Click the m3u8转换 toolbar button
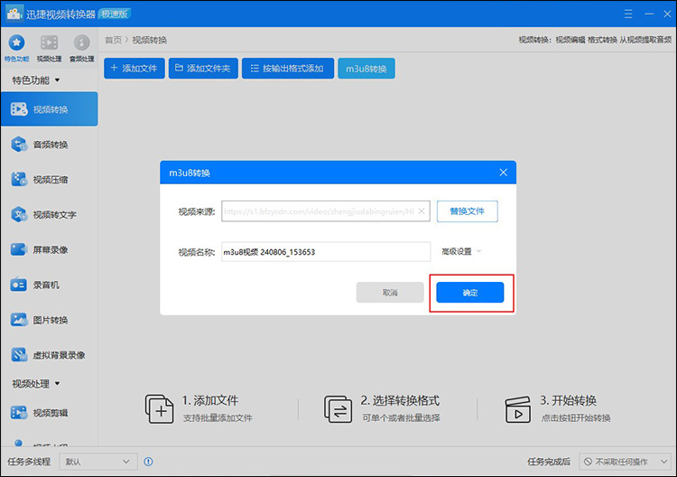Screen dimensions: 677x477 (x=366, y=69)
